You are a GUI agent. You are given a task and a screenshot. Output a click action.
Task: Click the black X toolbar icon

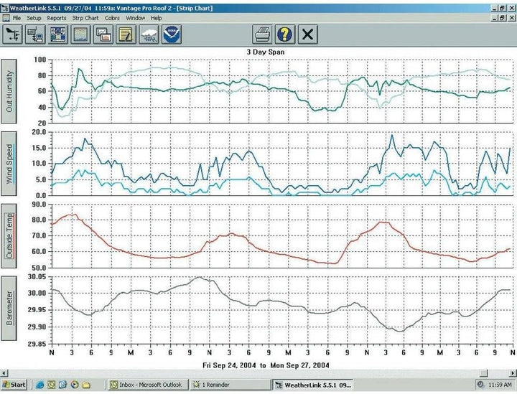(308, 34)
